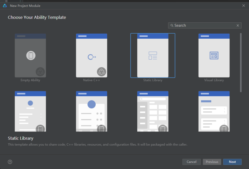Viewport: 249px width, 169px height.
Task: Click the Previous button
Action: click(x=212, y=162)
